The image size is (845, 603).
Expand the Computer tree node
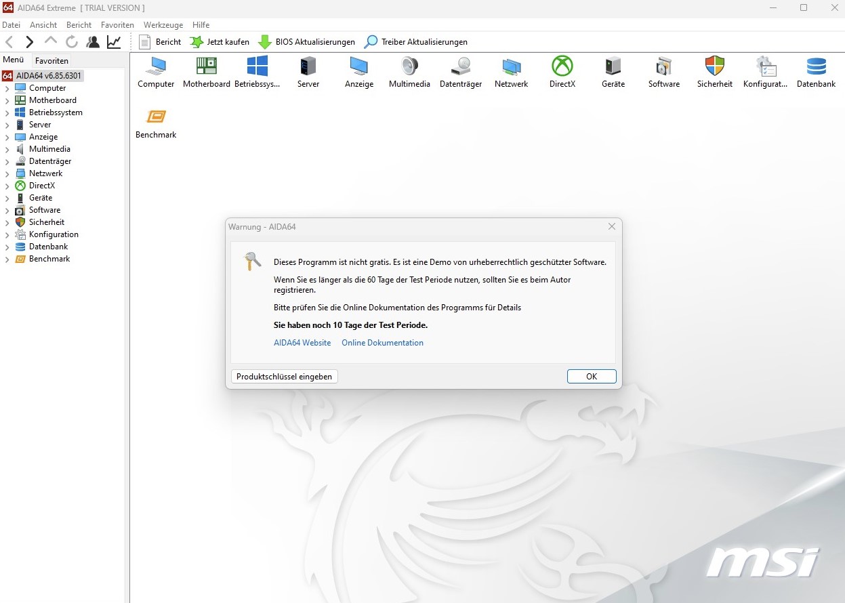click(x=7, y=88)
